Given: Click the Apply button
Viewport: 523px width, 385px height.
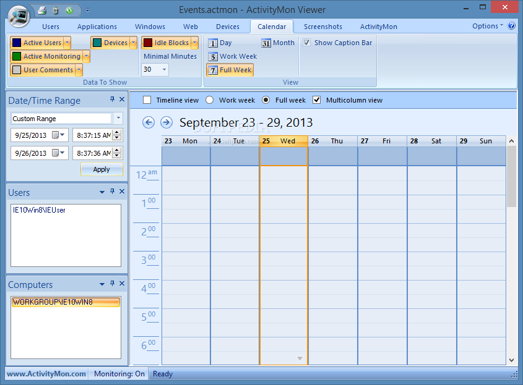Looking at the screenshot, I should coord(102,169).
